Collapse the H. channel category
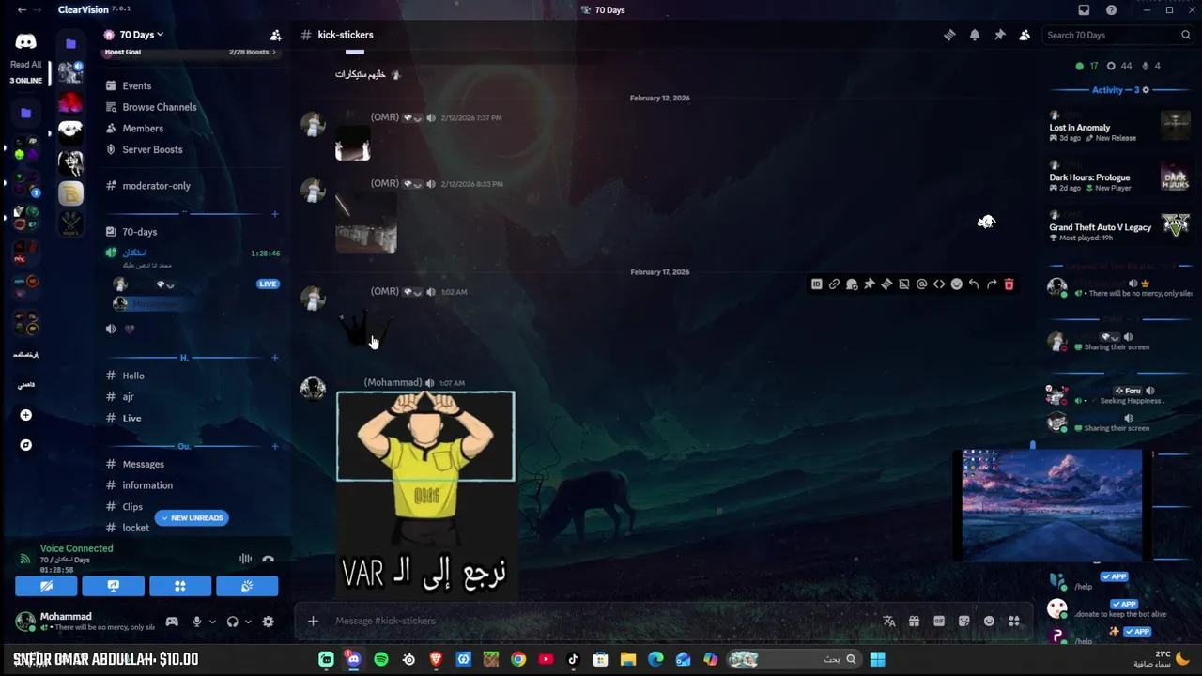 click(184, 358)
